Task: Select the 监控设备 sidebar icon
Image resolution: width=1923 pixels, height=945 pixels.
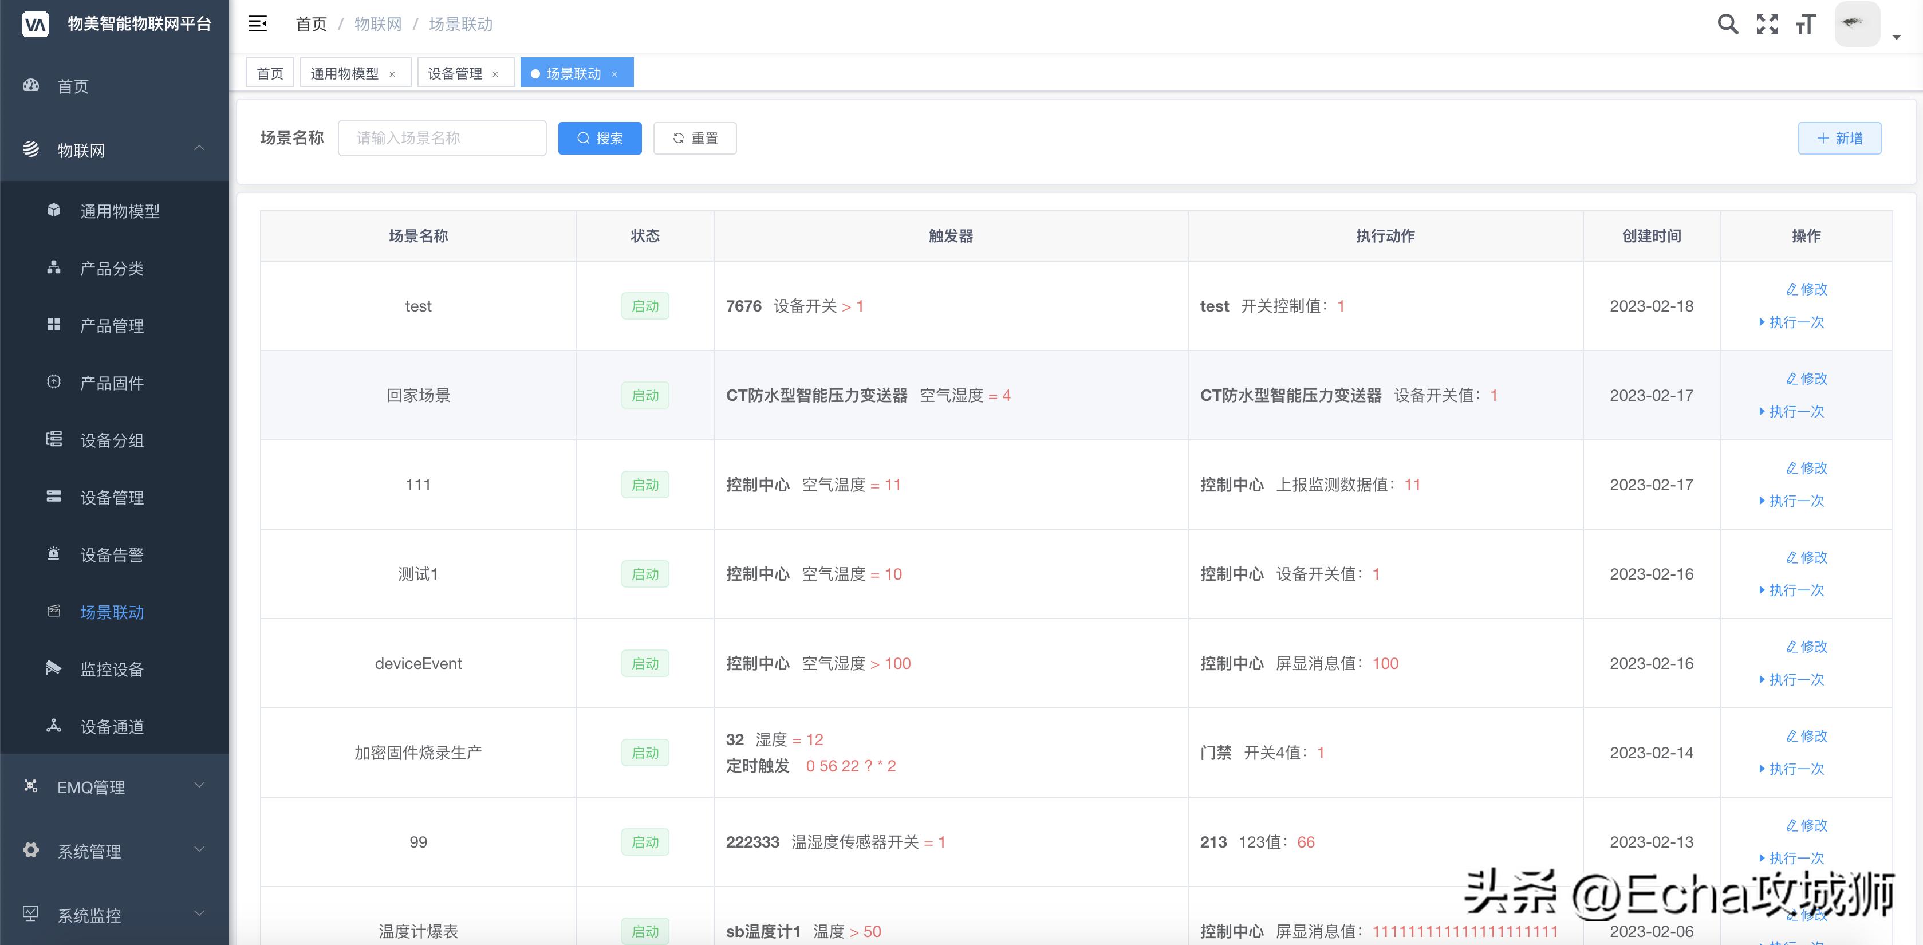Action: click(x=53, y=669)
